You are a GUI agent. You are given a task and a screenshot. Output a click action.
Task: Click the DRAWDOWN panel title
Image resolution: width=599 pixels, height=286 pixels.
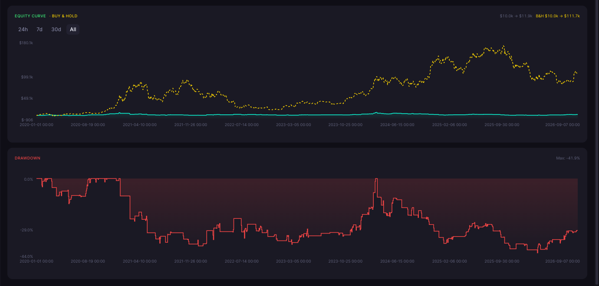coord(27,158)
